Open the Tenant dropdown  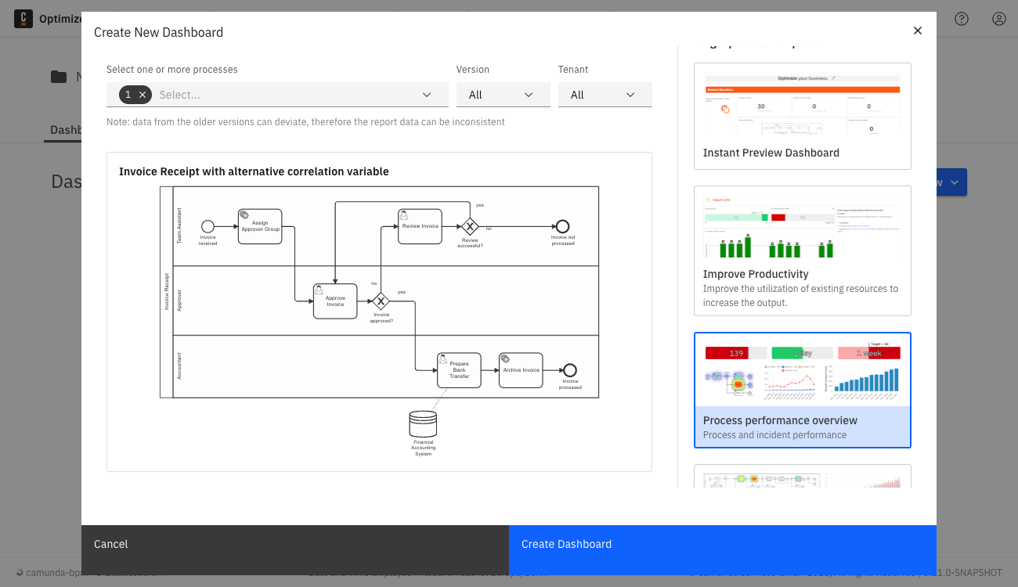605,95
